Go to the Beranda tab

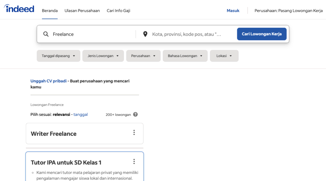(x=50, y=11)
